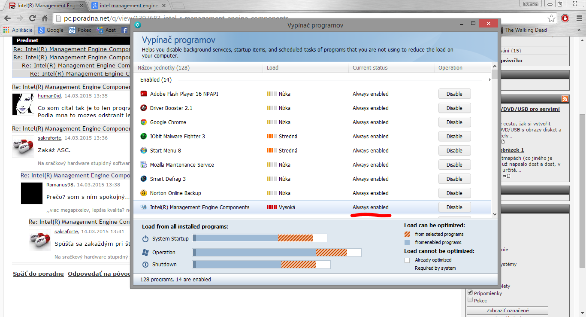Click the Adobe Flash Player 16 NPAPI icon
Viewport: 586px width, 317px height.
pyautogui.click(x=144, y=94)
